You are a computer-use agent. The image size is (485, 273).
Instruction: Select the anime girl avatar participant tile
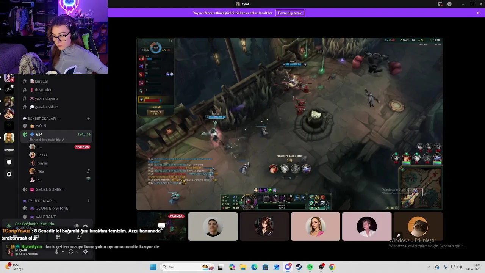point(264,226)
